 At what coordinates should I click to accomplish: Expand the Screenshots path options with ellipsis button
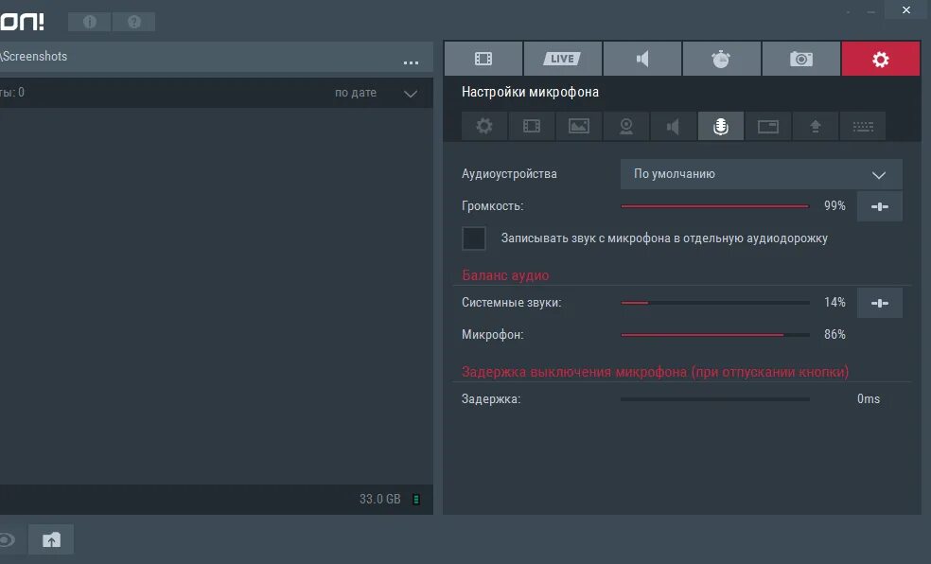point(411,62)
